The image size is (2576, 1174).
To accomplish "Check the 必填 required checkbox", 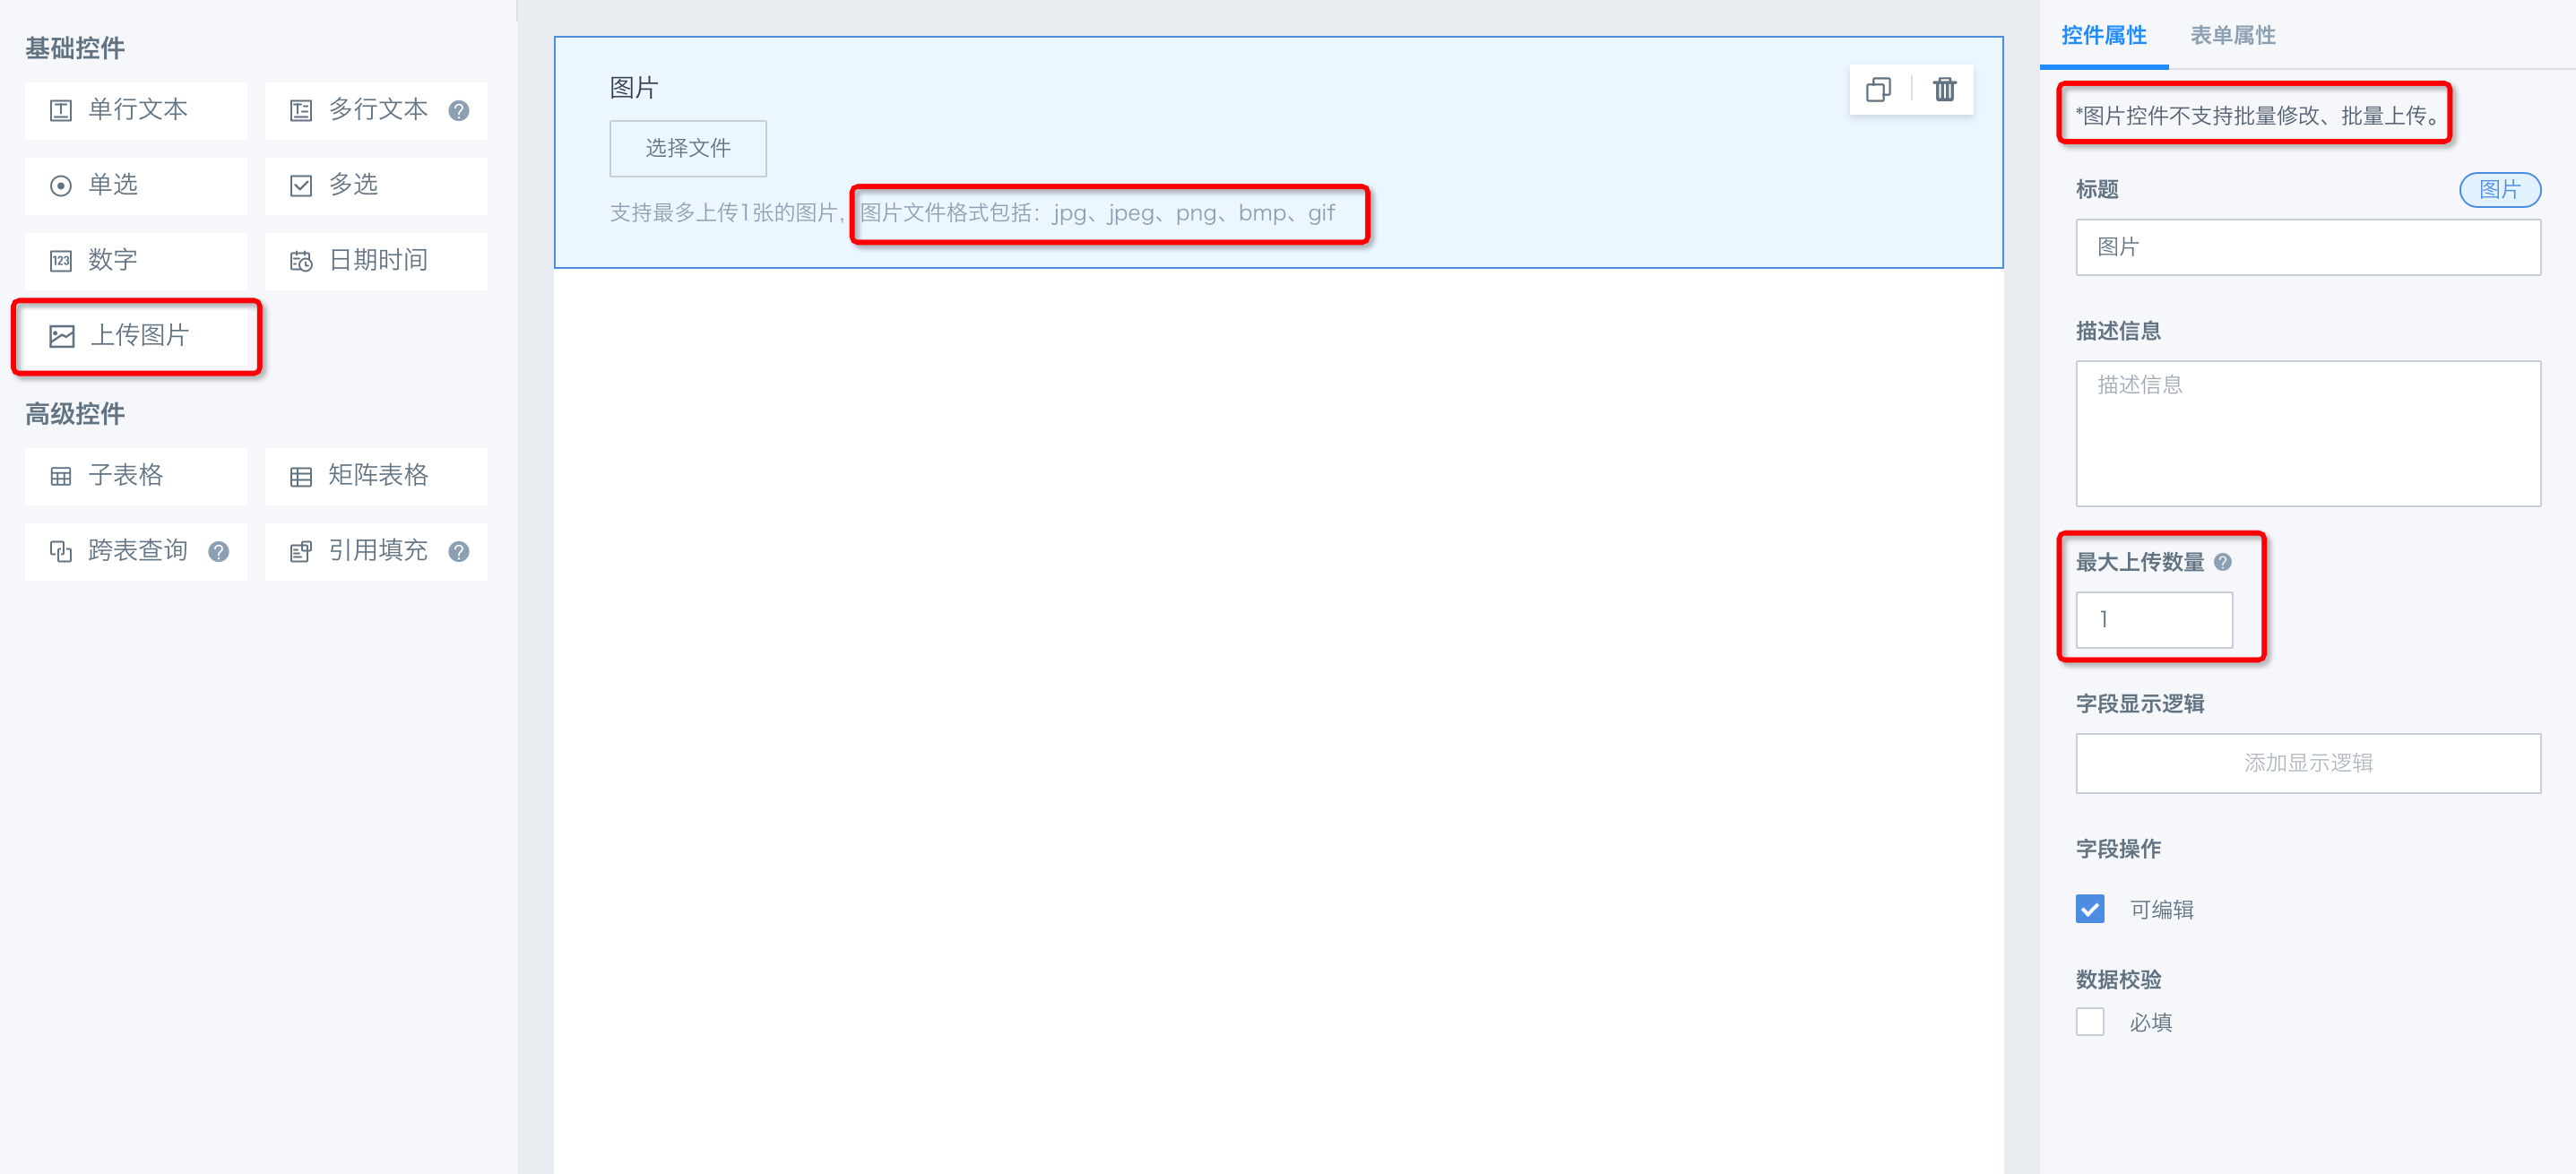I will (2090, 1022).
